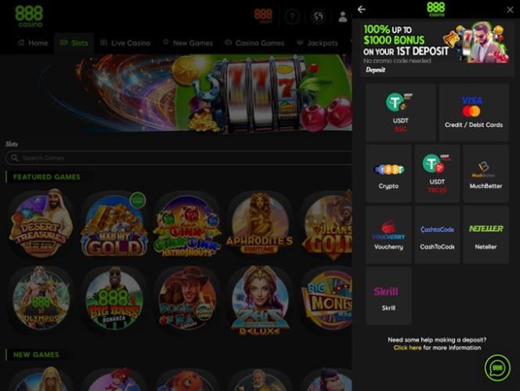Open the language globe selector

[x=318, y=16]
